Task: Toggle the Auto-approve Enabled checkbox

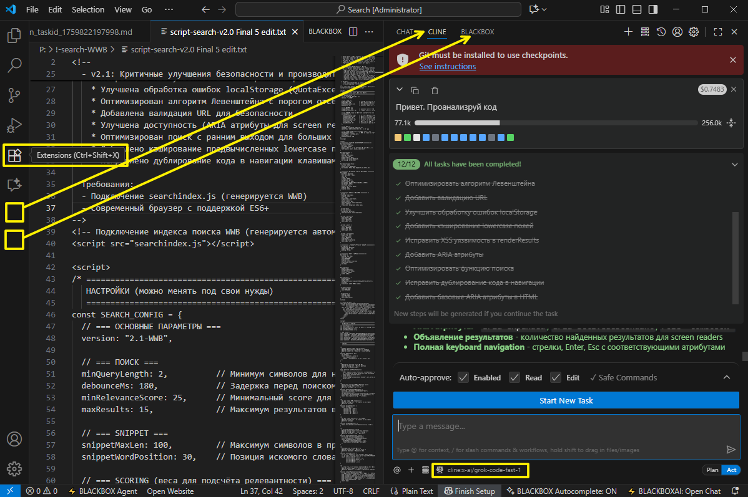Action: pyautogui.click(x=463, y=377)
